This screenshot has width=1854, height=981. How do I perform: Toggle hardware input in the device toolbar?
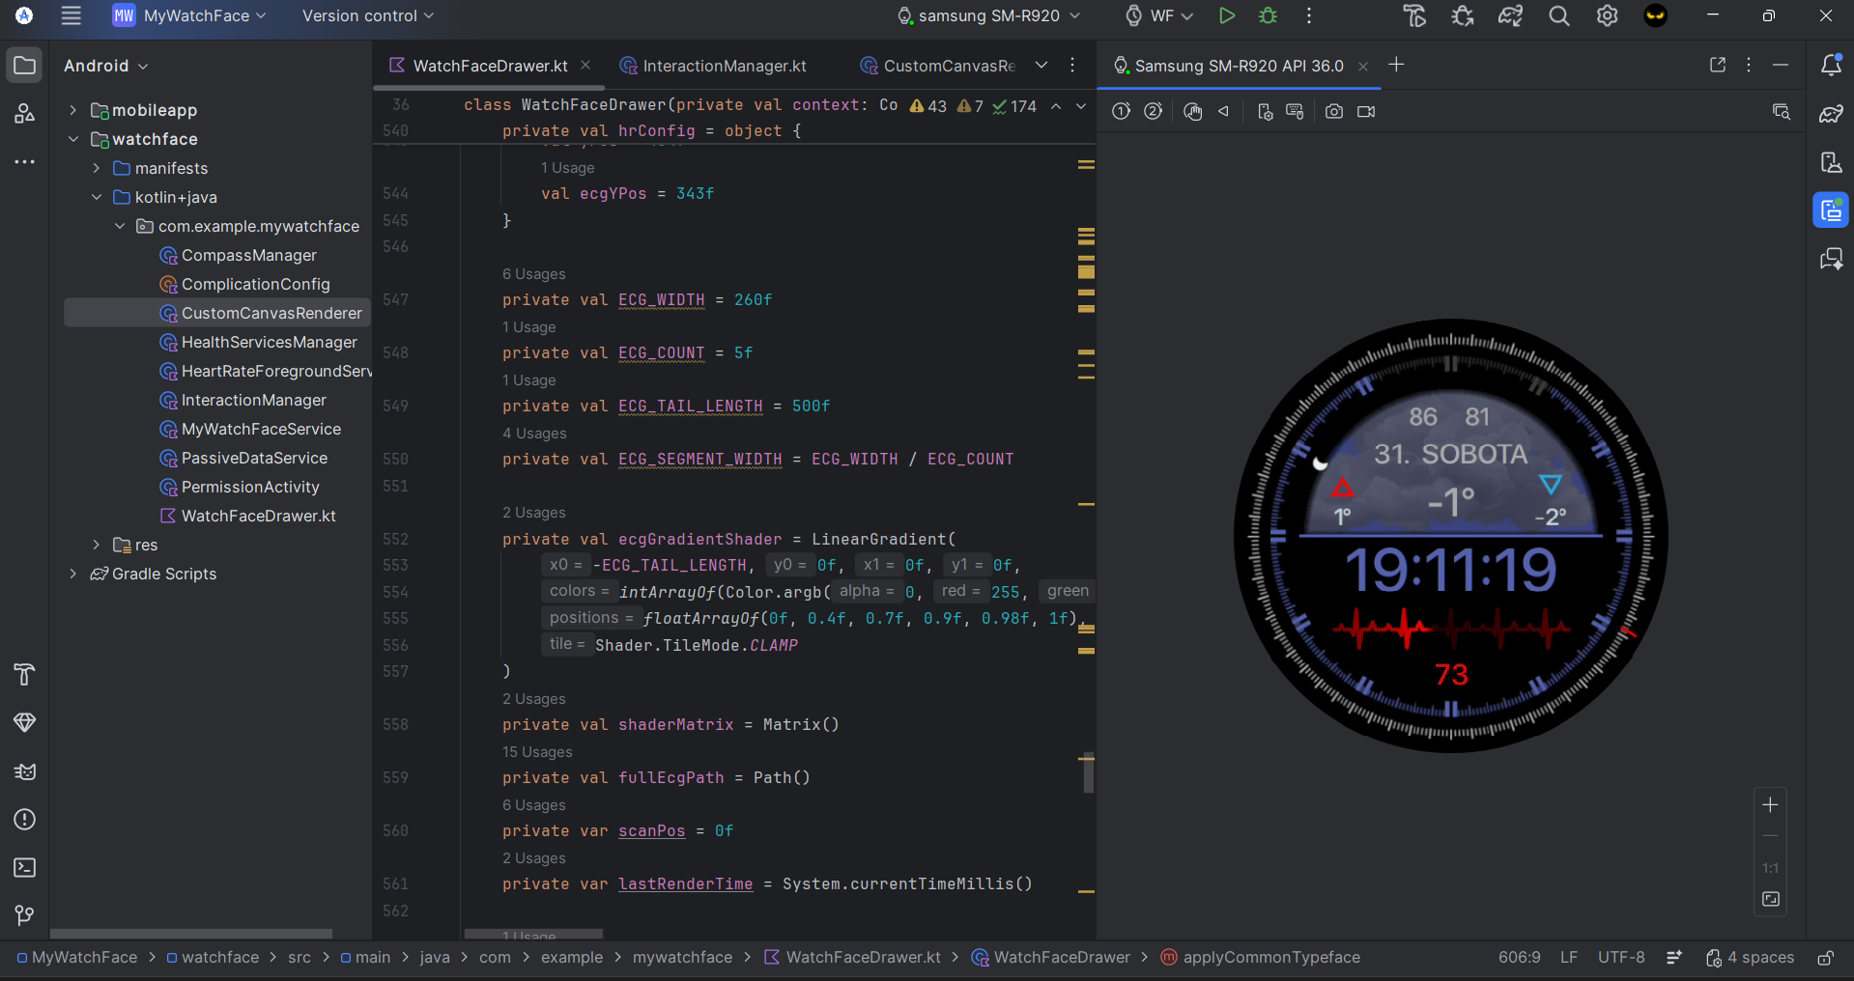coord(1295,111)
